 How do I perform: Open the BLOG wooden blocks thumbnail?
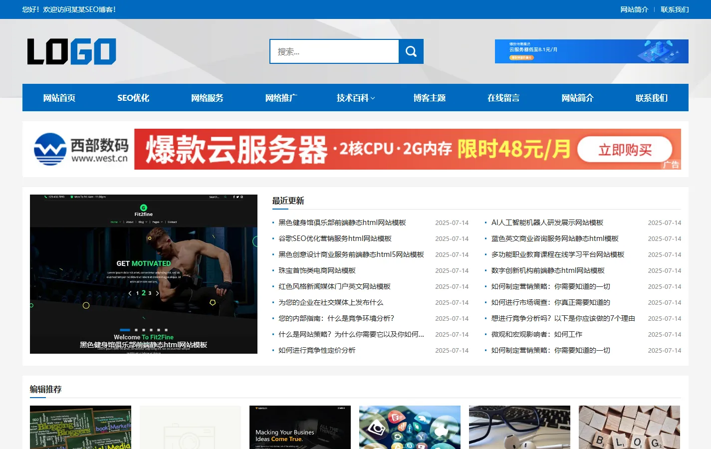629,427
